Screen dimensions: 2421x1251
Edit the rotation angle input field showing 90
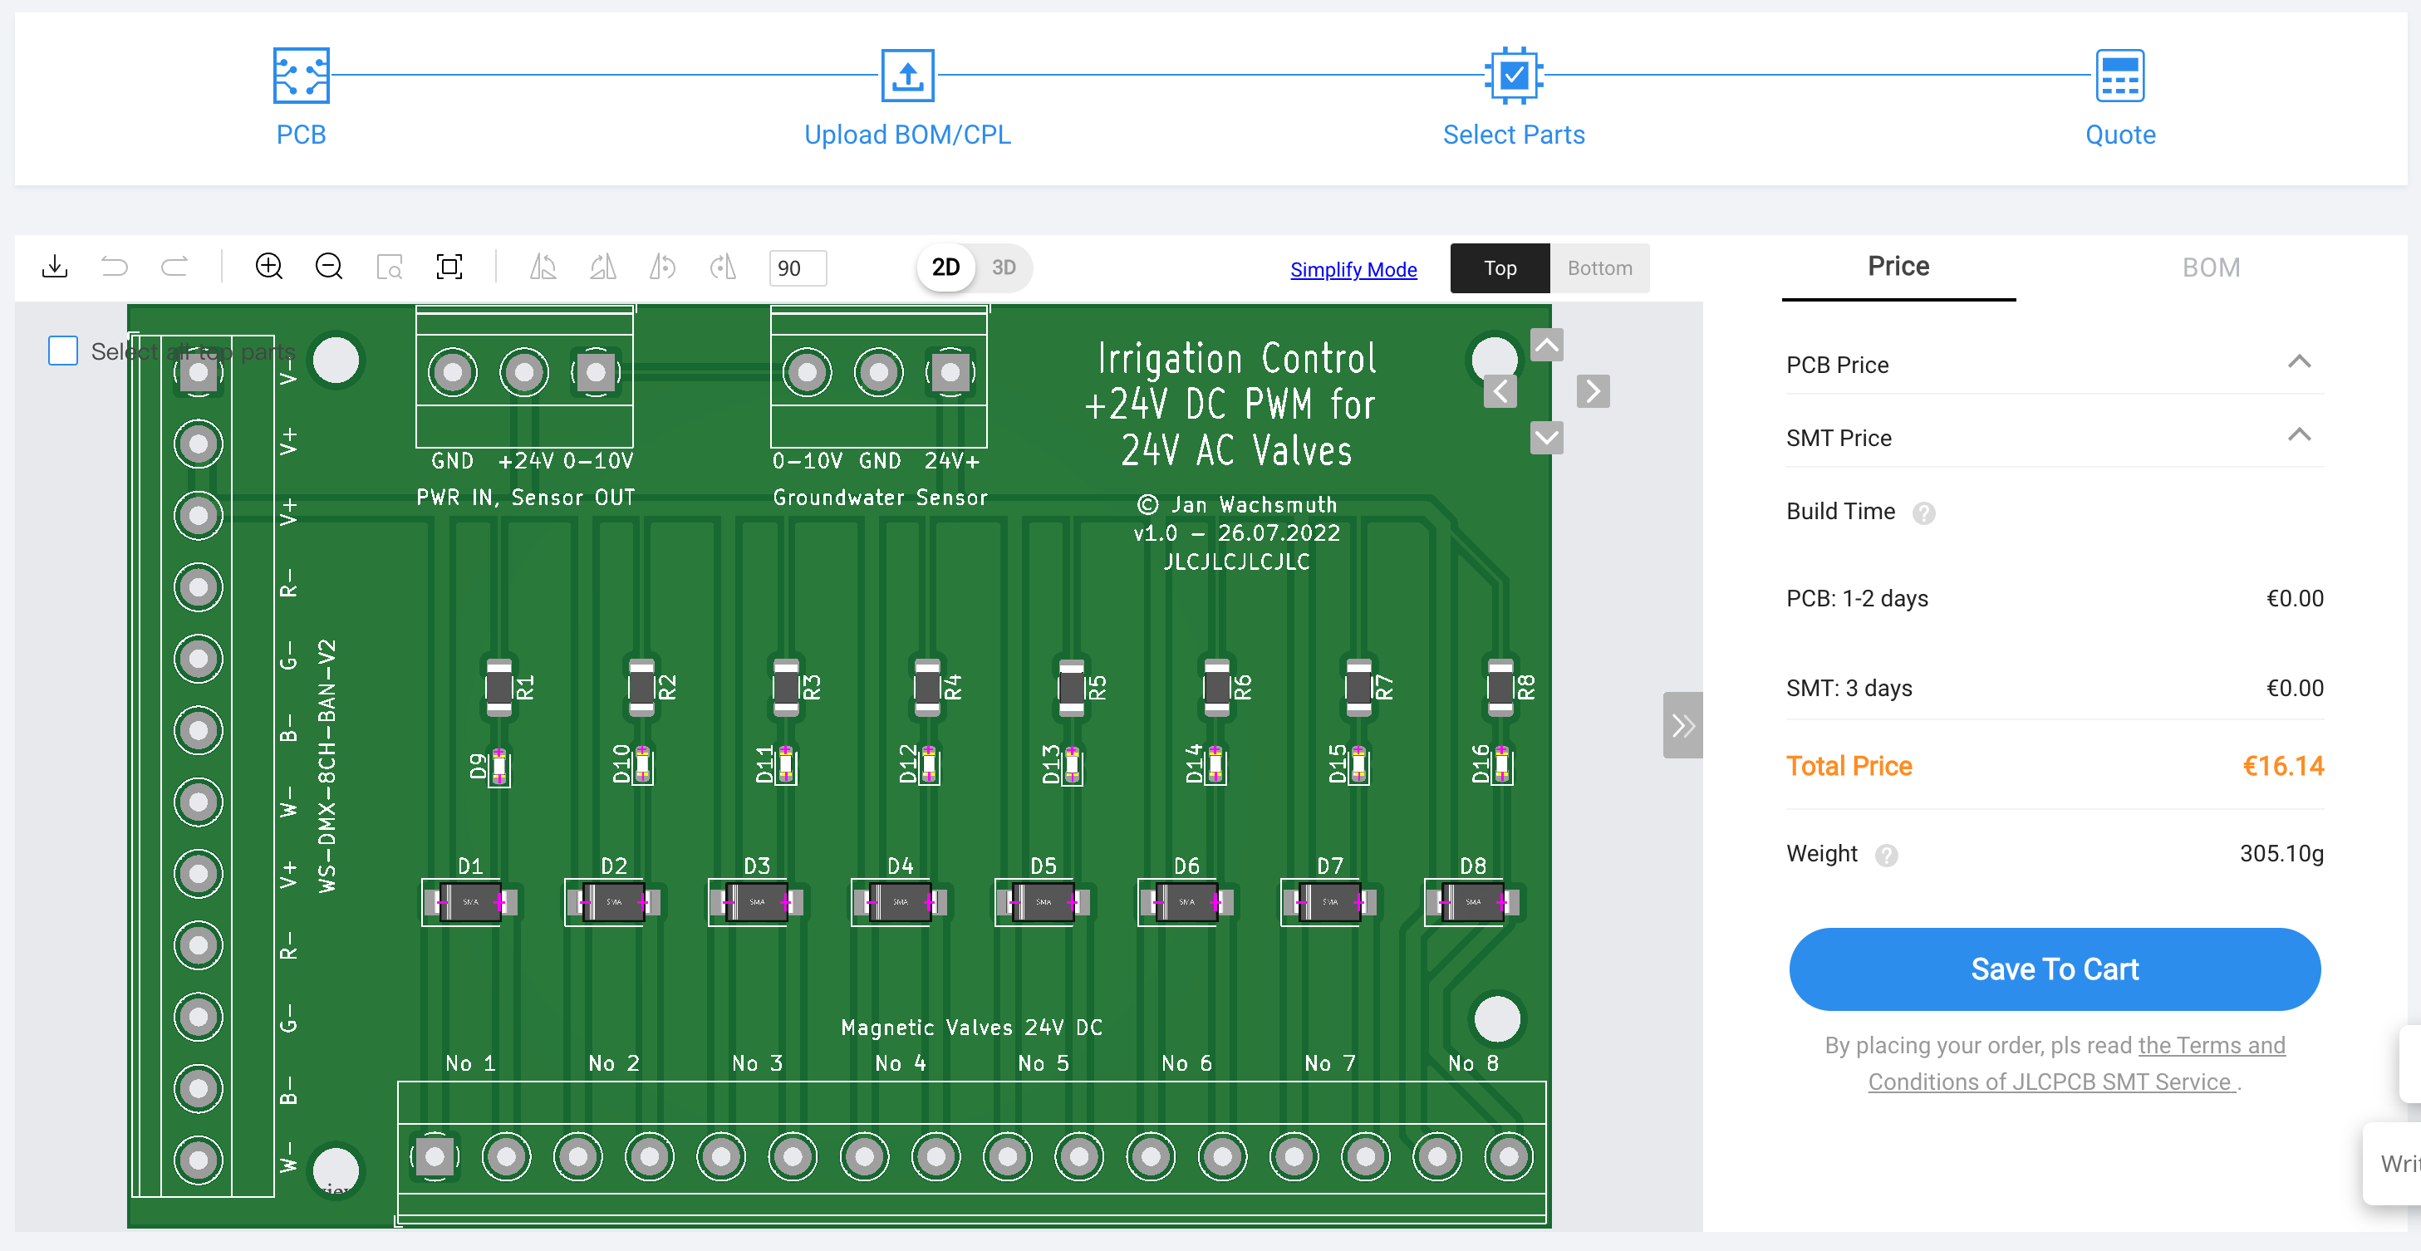pyautogui.click(x=797, y=267)
